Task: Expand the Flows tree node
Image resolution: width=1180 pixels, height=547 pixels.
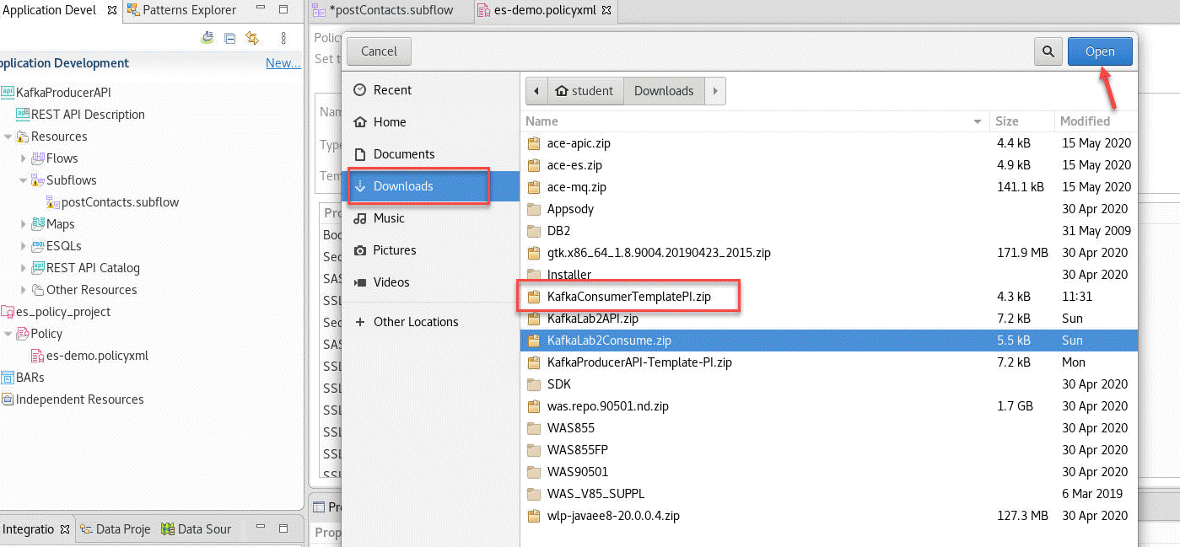Action: [x=24, y=158]
